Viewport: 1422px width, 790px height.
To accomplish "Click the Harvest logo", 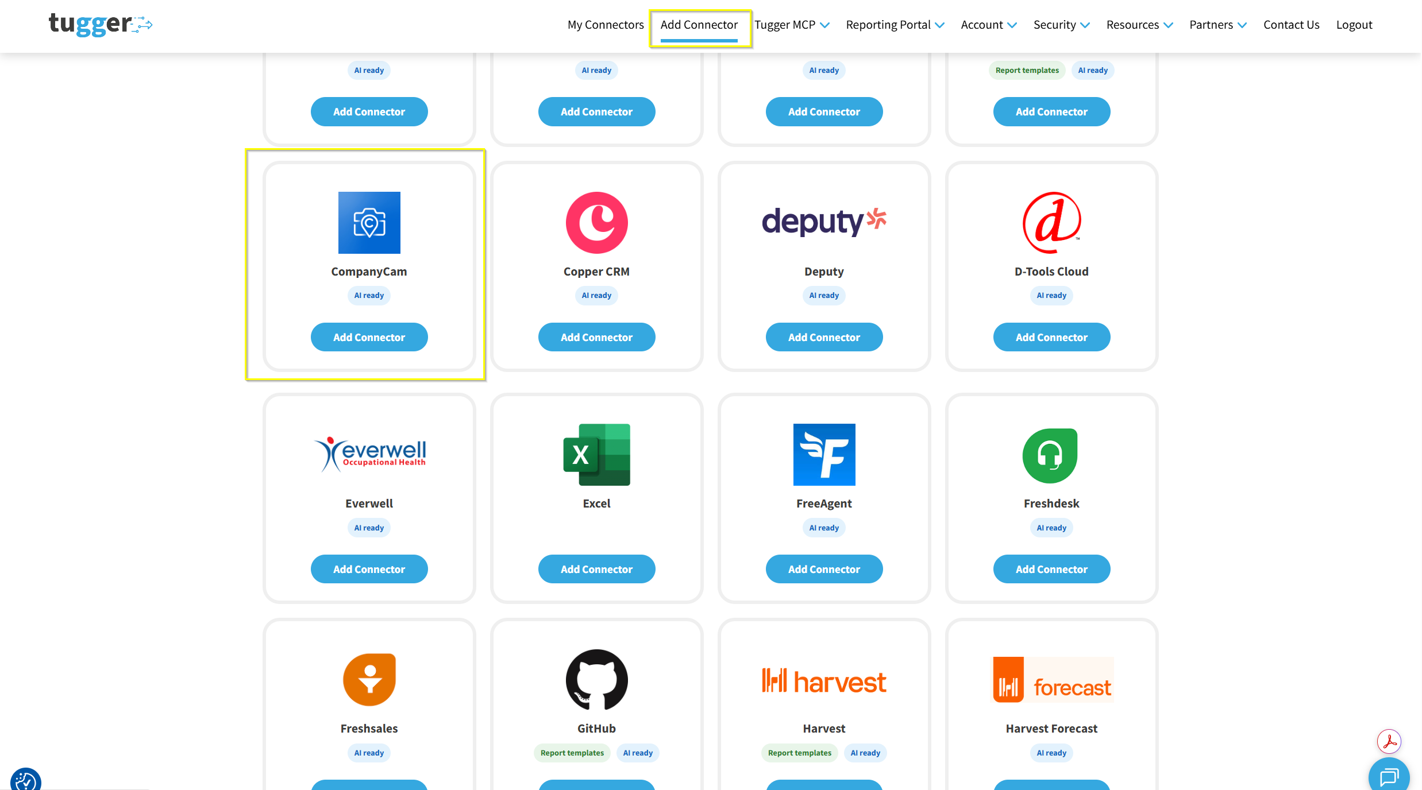I will tap(824, 681).
